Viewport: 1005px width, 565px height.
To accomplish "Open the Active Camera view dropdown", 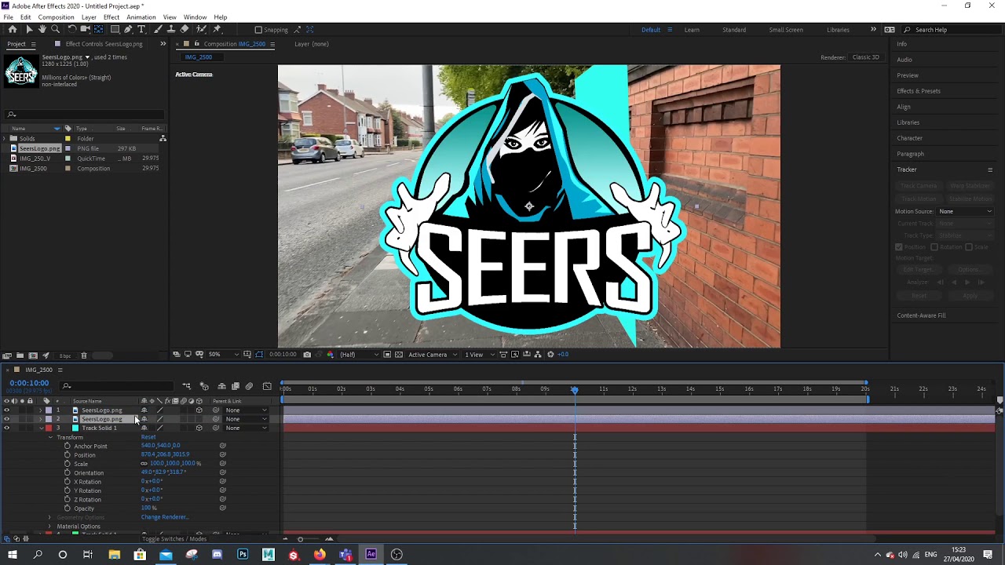I will (433, 355).
